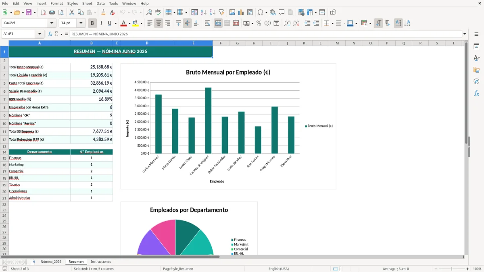Click the zoom slider in status bar
The height and width of the screenshot is (272, 484).
[452, 269]
